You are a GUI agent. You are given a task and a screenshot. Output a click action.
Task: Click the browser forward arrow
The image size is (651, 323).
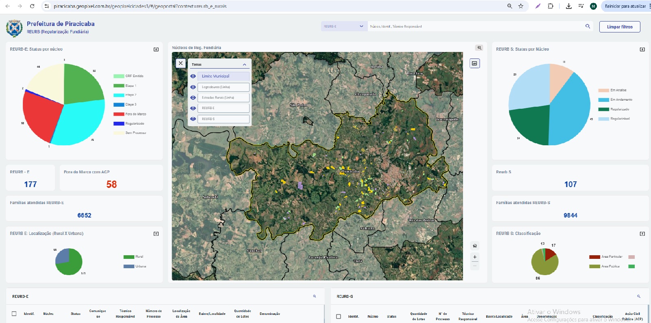tap(20, 6)
